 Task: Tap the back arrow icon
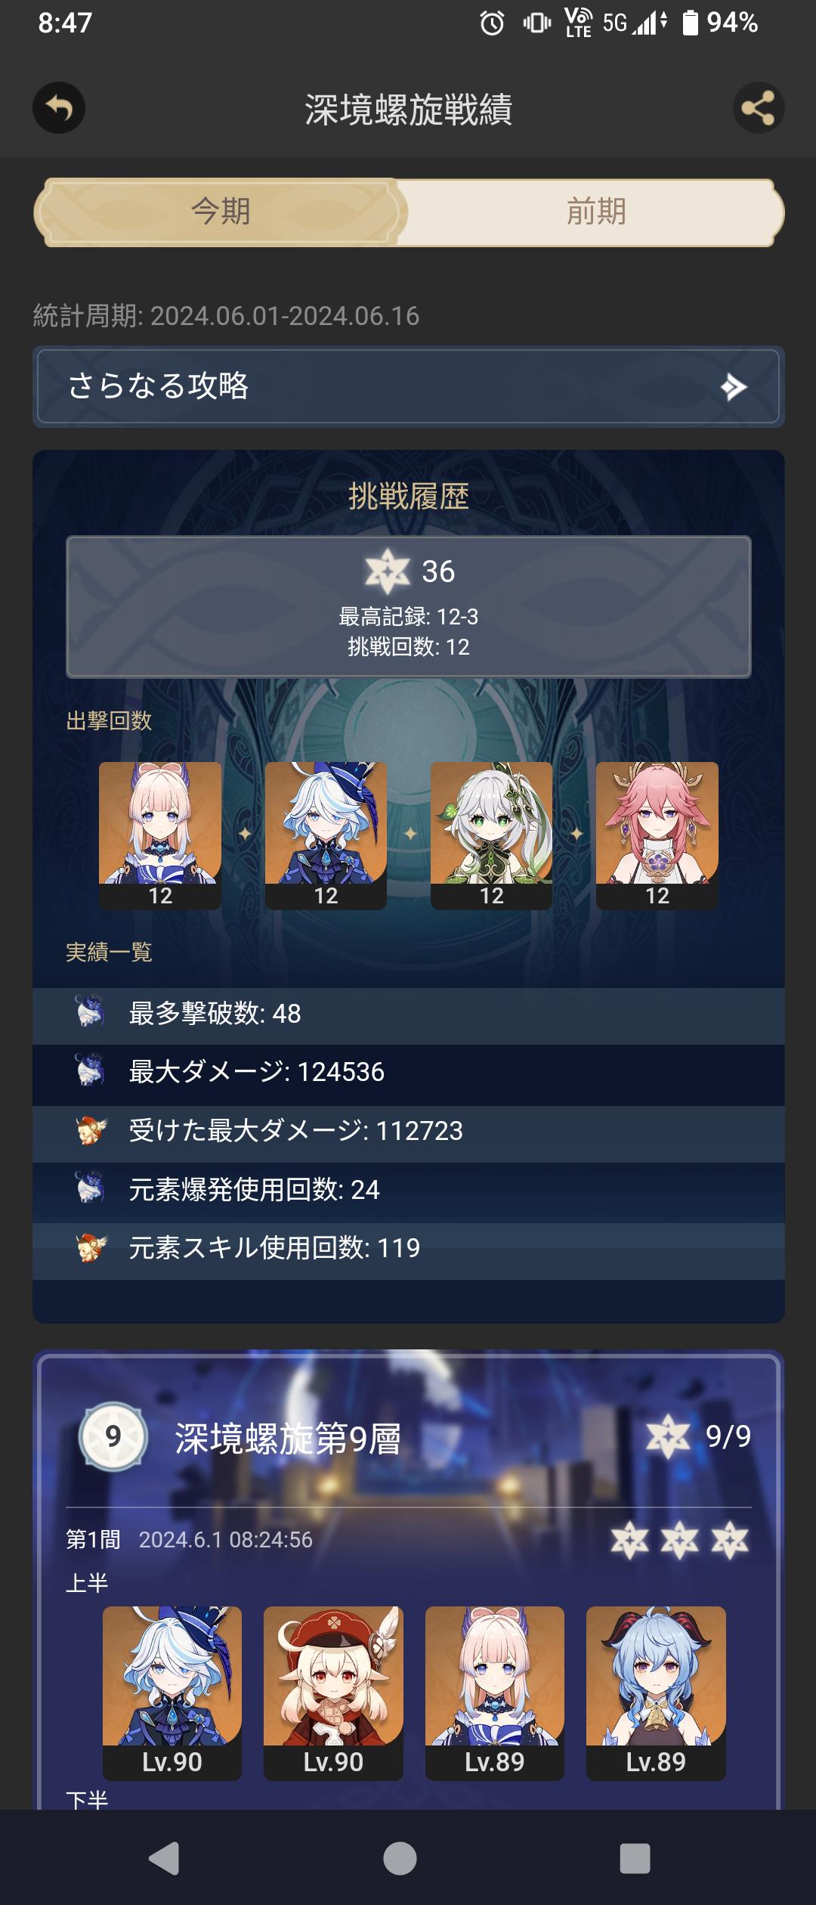click(59, 108)
